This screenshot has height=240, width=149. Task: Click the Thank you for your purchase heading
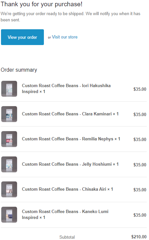(42, 4)
